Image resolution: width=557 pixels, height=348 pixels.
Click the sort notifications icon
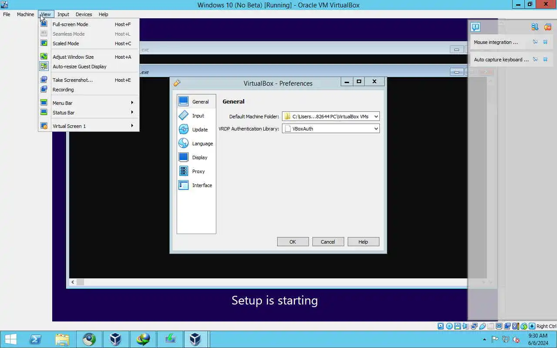(535, 27)
